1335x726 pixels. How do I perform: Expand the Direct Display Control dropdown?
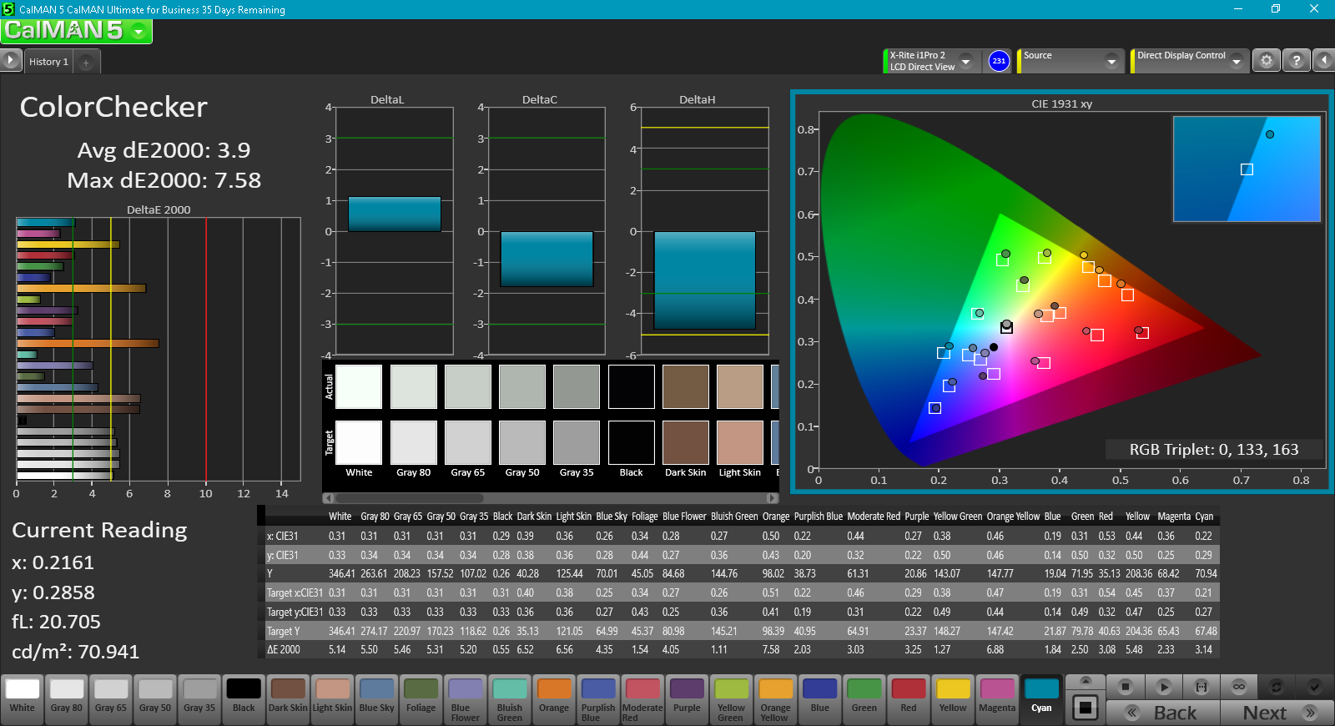[x=1237, y=62]
